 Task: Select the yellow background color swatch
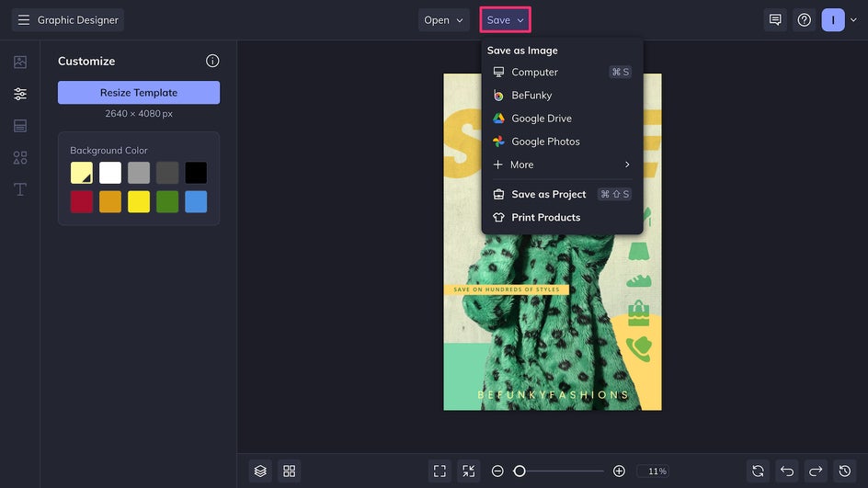[139, 201]
